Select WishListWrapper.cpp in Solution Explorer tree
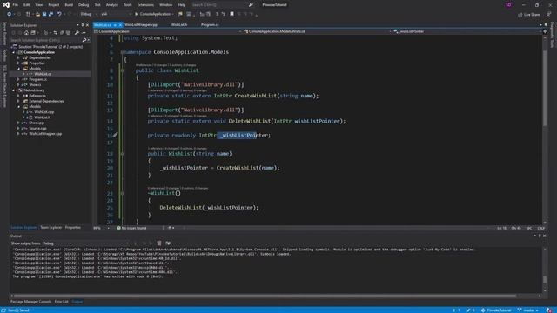Image resolution: width=557 pixels, height=313 pixels. [x=45, y=133]
